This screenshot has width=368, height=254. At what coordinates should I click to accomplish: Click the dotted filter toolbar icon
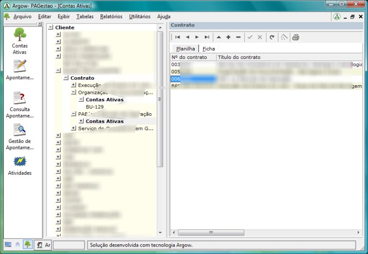284,37
